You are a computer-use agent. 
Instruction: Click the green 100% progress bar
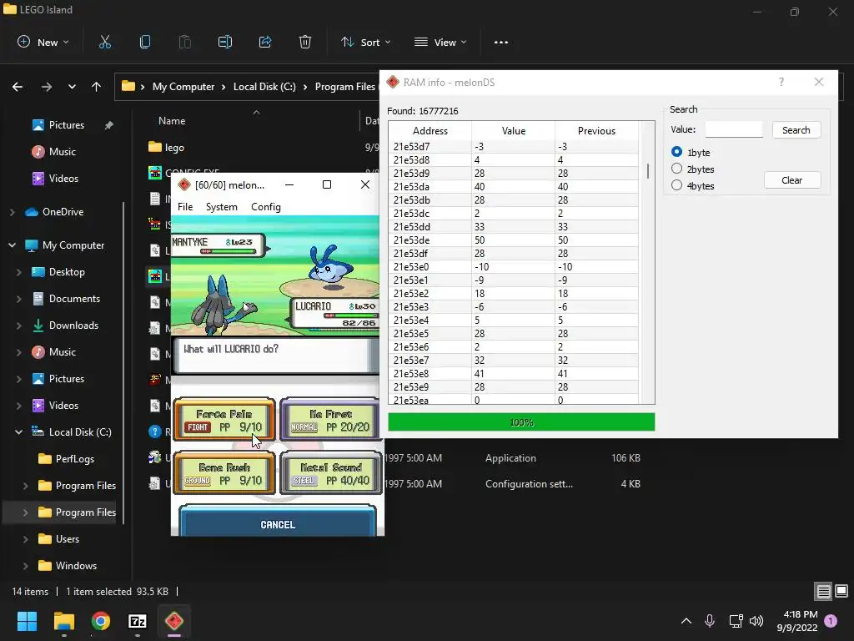coord(521,421)
